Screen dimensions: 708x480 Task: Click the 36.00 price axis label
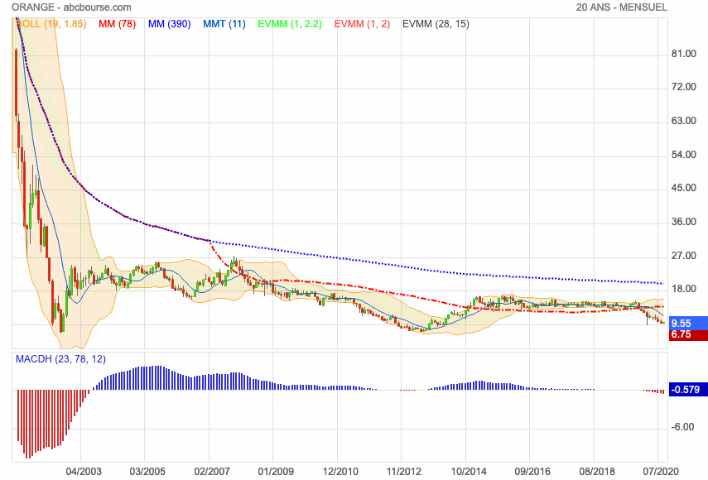(684, 222)
